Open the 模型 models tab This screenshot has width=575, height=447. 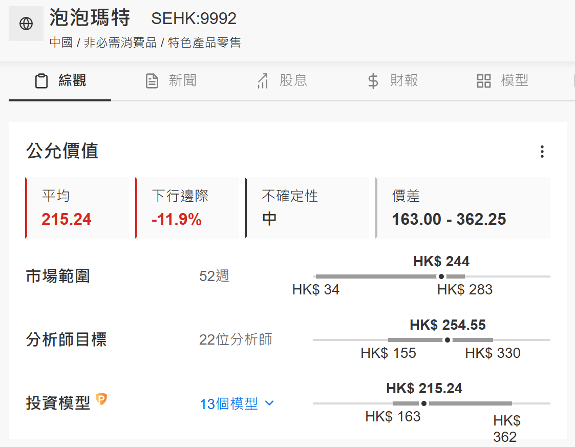(502, 81)
